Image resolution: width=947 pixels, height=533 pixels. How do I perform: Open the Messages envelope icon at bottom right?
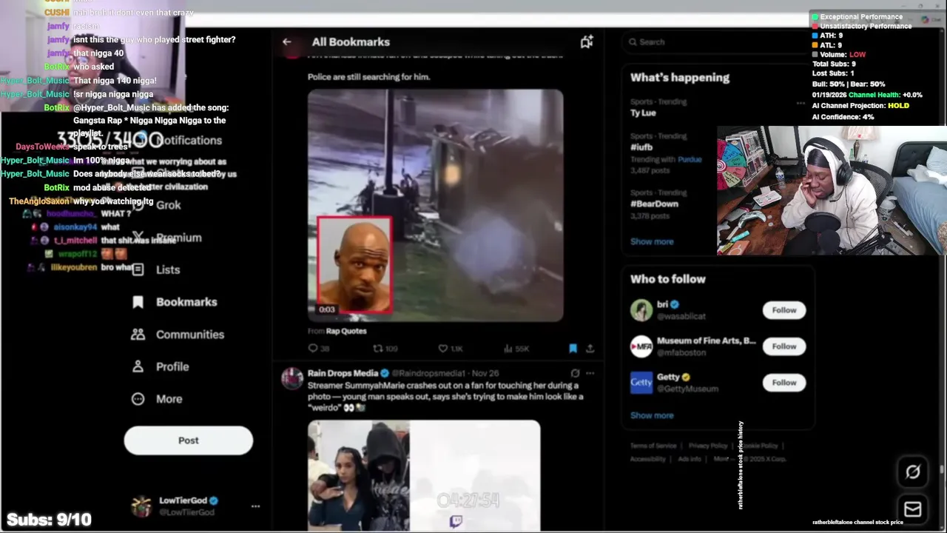913,509
